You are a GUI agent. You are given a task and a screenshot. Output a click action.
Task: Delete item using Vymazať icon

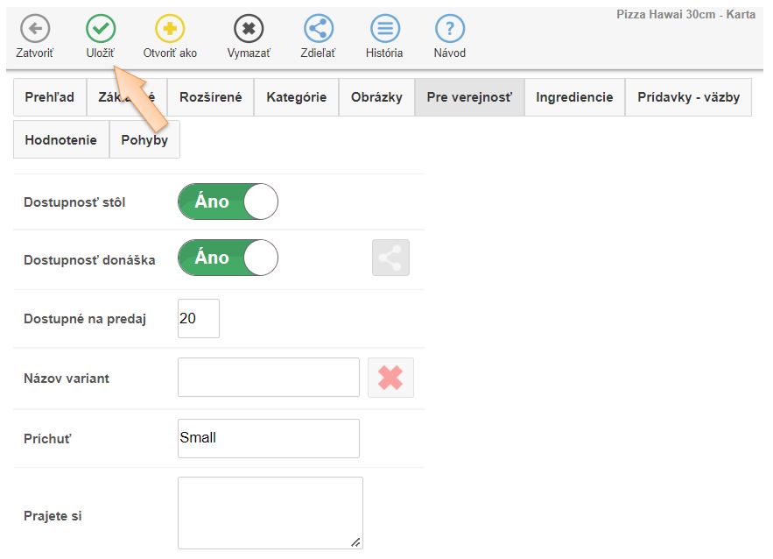click(x=249, y=29)
